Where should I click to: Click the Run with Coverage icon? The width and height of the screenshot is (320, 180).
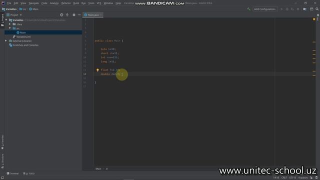pyautogui.click(x=292, y=9)
